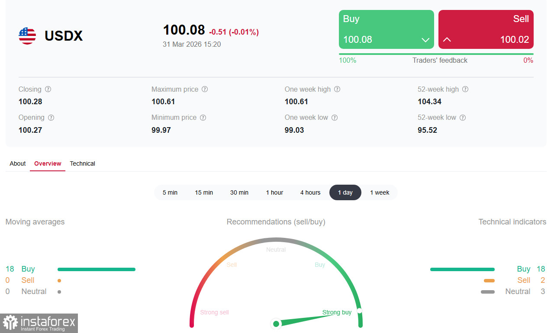The width and height of the screenshot is (554, 333).
Task: Click the down chevron in the Buy button
Action: point(425,40)
